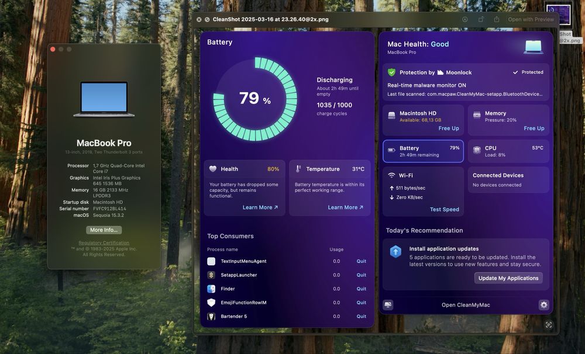The image size is (585, 354).
Task: Open the Regulatory Certification link
Action: (104, 242)
